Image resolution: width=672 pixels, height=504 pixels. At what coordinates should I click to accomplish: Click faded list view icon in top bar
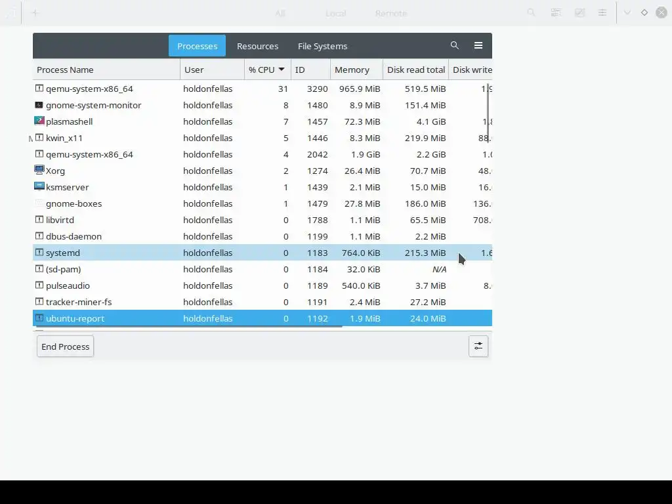[556, 12]
